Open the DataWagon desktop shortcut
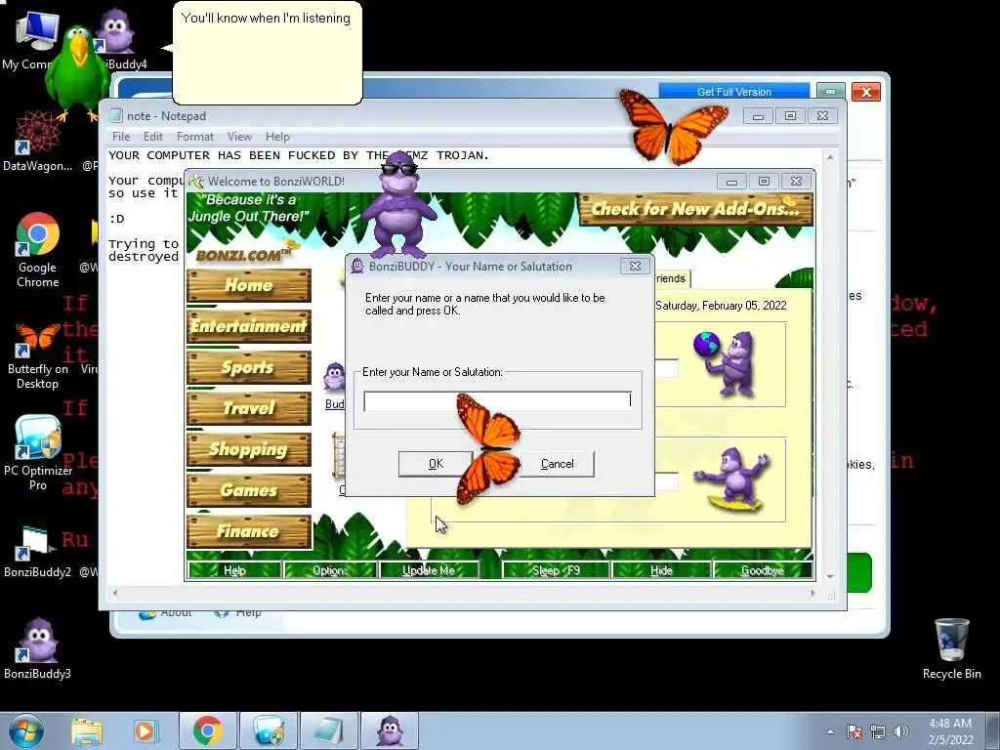 [x=37, y=142]
